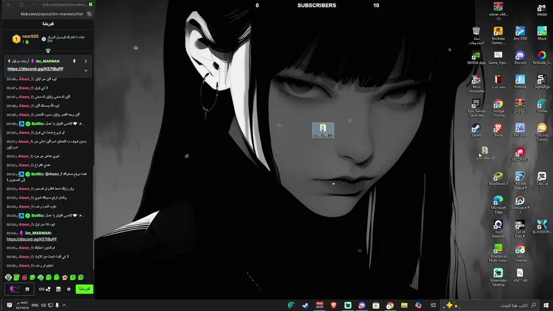Open Rocket League desktop shortcut
The width and height of the screenshot is (553, 311).
[520, 181]
